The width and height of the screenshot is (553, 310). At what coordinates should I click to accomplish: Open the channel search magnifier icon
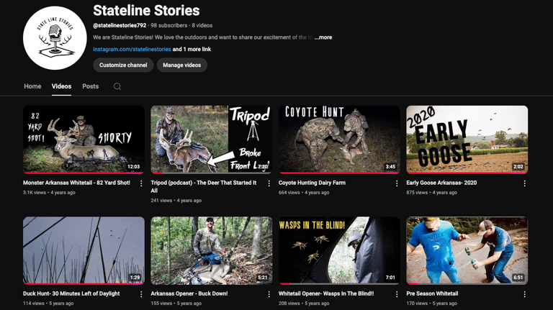click(x=117, y=86)
